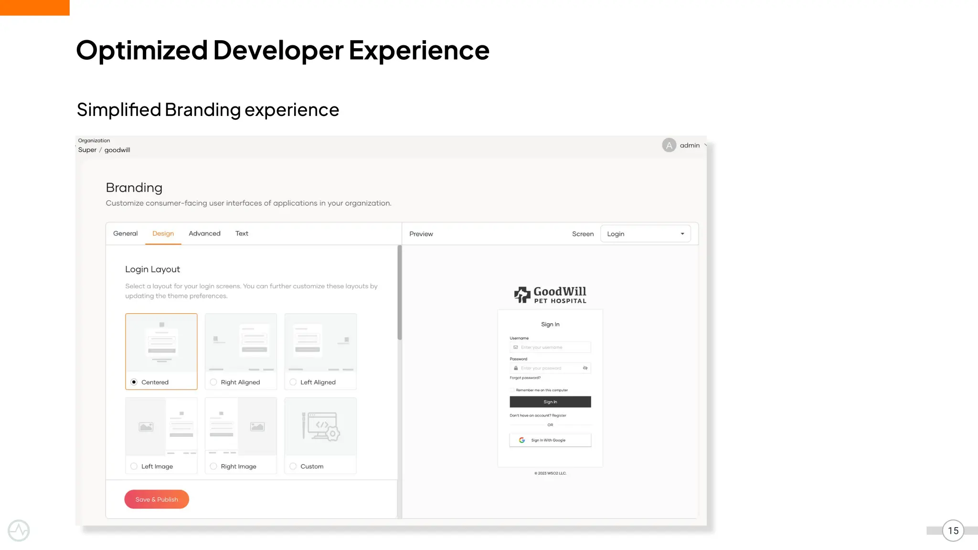This screenshot has width=978, height=550.
Task: Check Remember me on this computer
Action: (x=512, y=390)
